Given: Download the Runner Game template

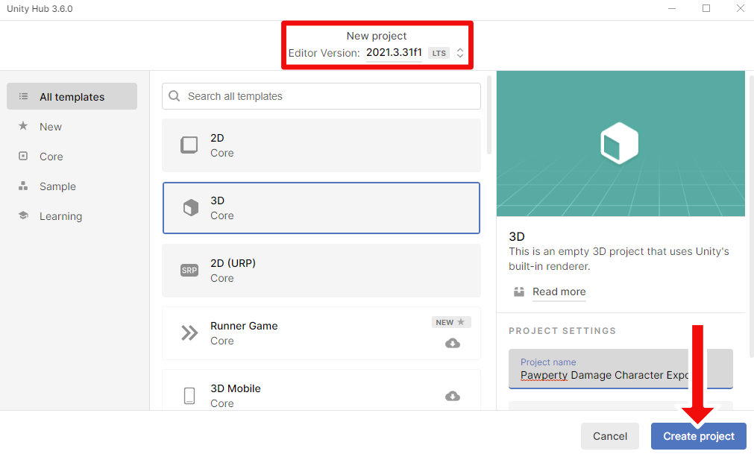Looking at the screenshot, I should tap(452, 344).
